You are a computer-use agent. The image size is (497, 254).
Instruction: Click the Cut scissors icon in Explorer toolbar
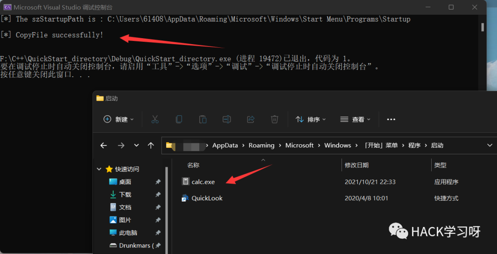point(155,119)
